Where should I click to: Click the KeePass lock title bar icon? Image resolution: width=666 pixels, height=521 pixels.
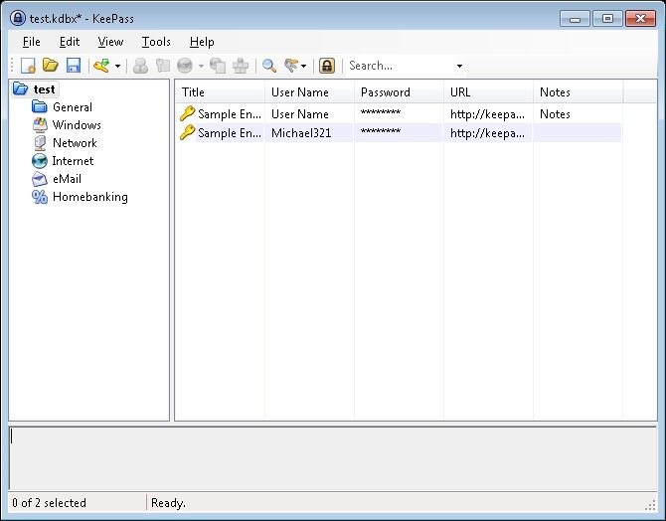[x=18, y=18]
